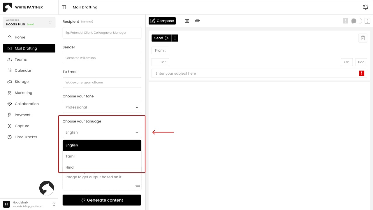Click the notification bell icon

coord(365,7)
